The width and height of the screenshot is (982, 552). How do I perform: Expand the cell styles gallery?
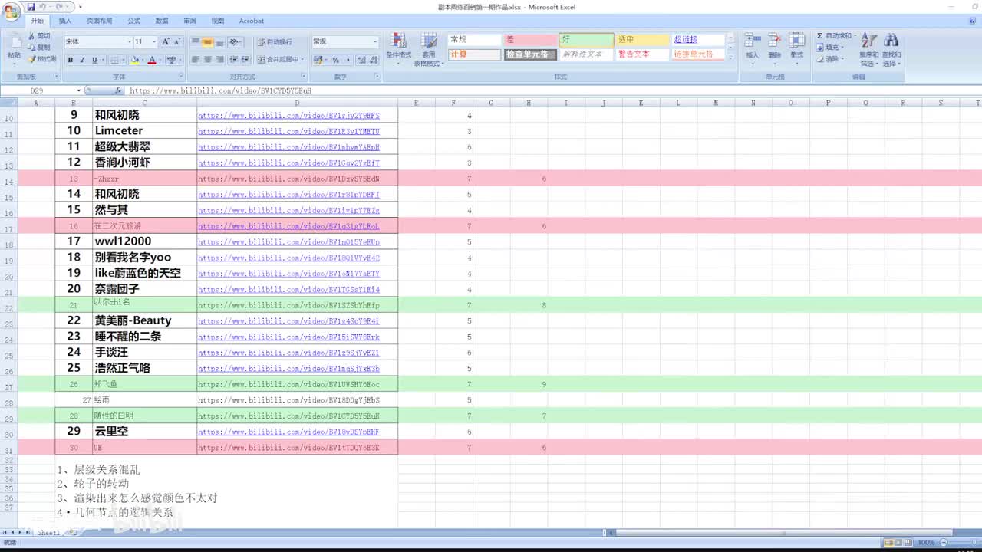pos(730,57)
